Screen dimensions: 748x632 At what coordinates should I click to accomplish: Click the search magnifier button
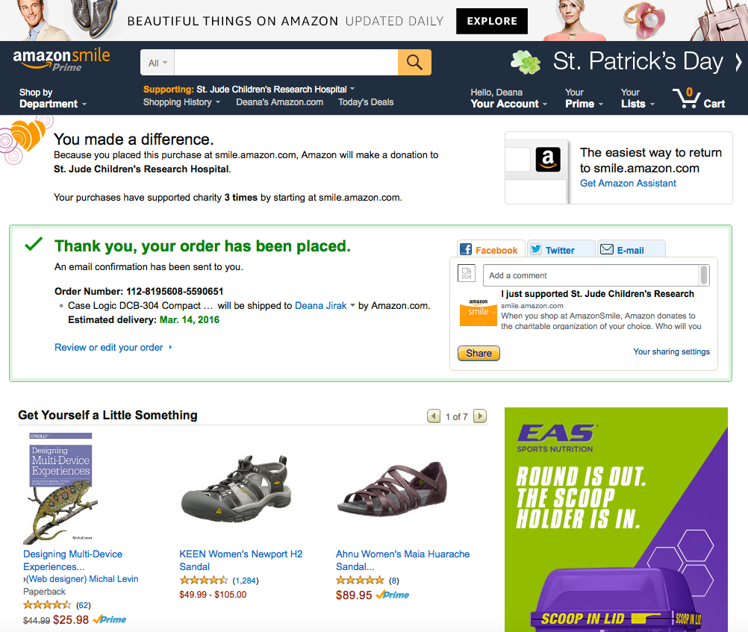414,63
